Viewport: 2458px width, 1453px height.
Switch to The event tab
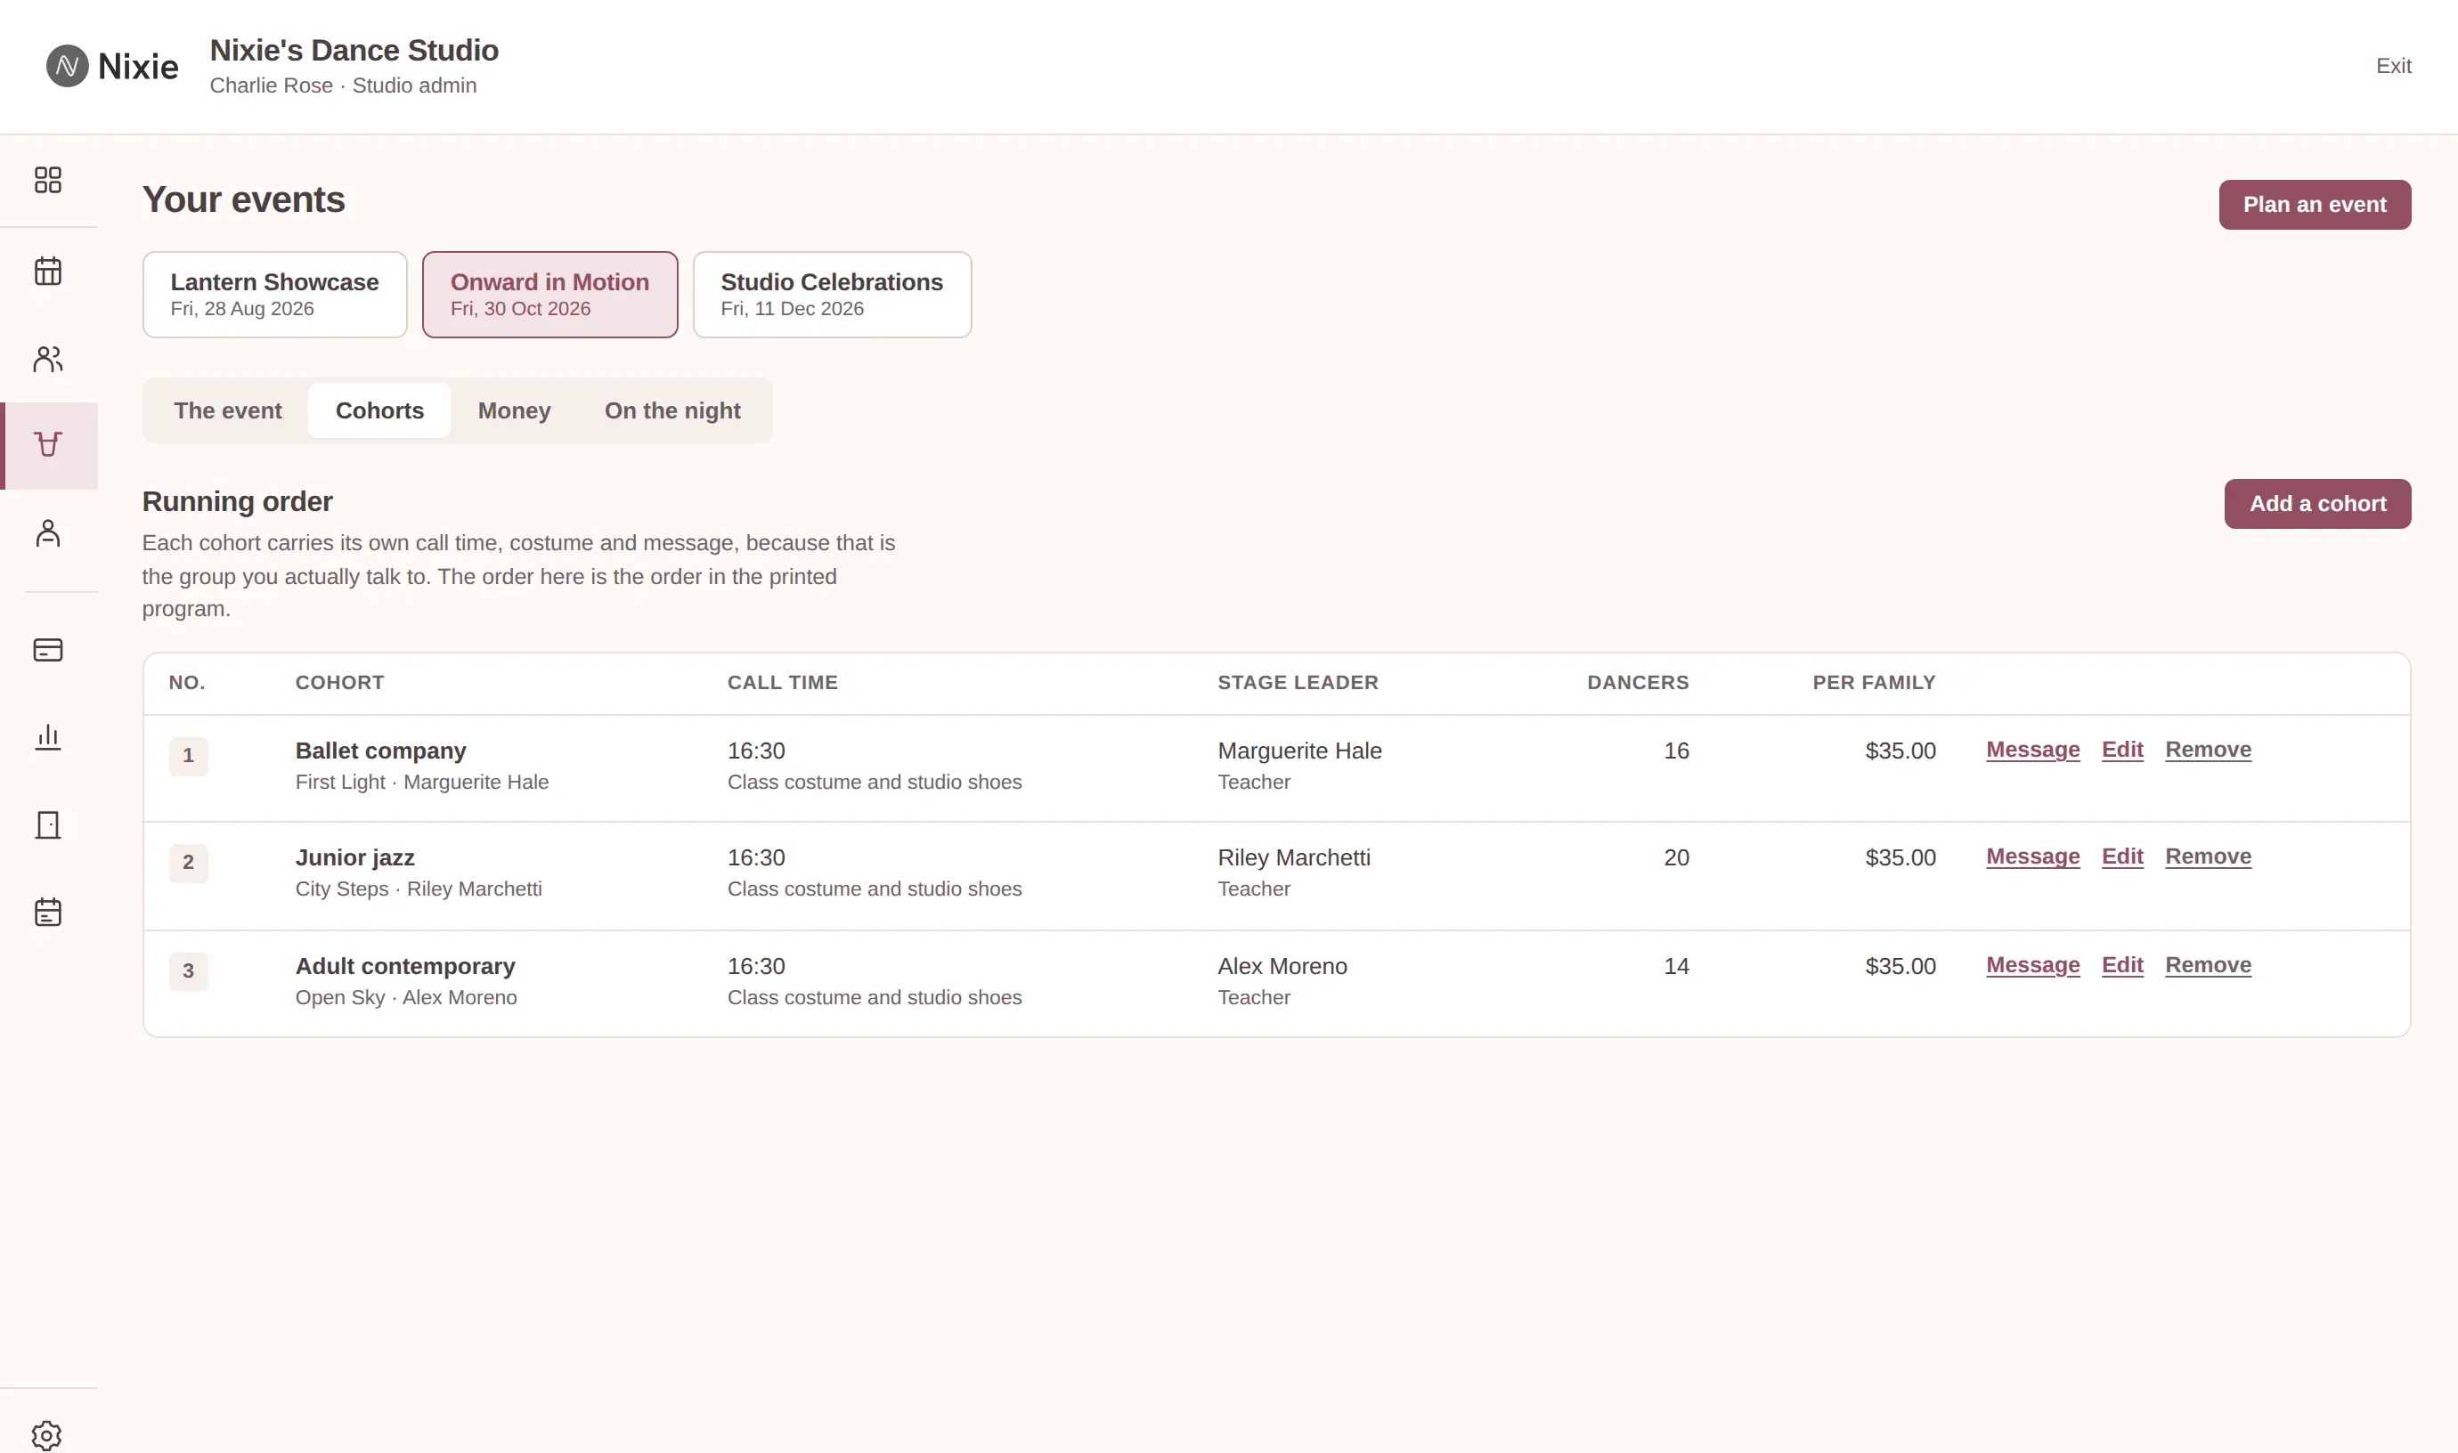227,410
